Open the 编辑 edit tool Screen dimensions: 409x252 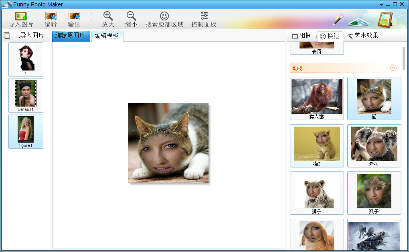51,16
